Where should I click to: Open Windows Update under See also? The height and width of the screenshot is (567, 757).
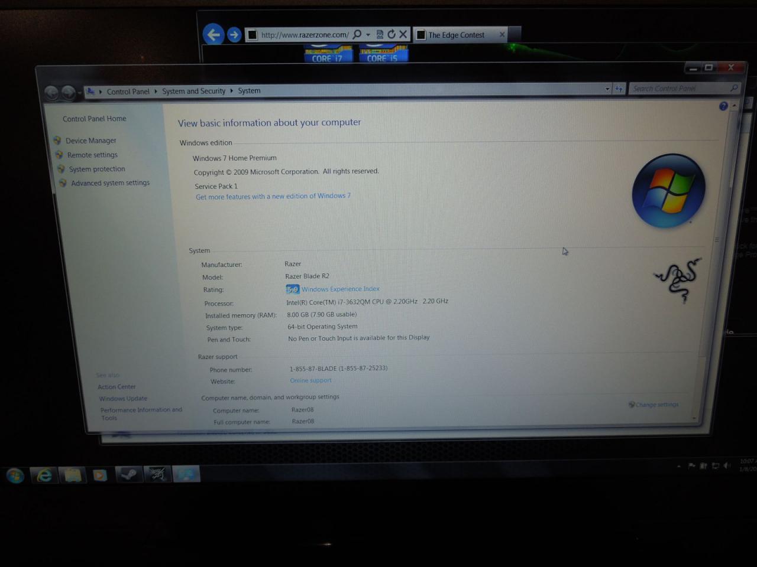123,399
